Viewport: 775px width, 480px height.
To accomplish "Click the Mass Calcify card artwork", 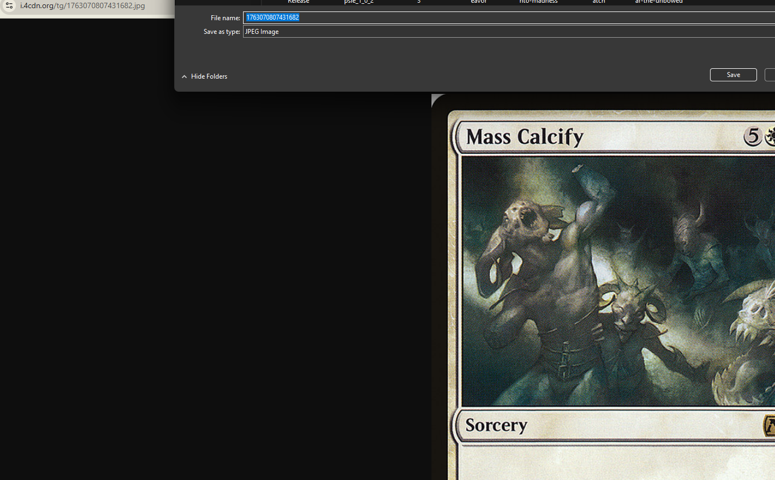I will click(x=618, y=281).
